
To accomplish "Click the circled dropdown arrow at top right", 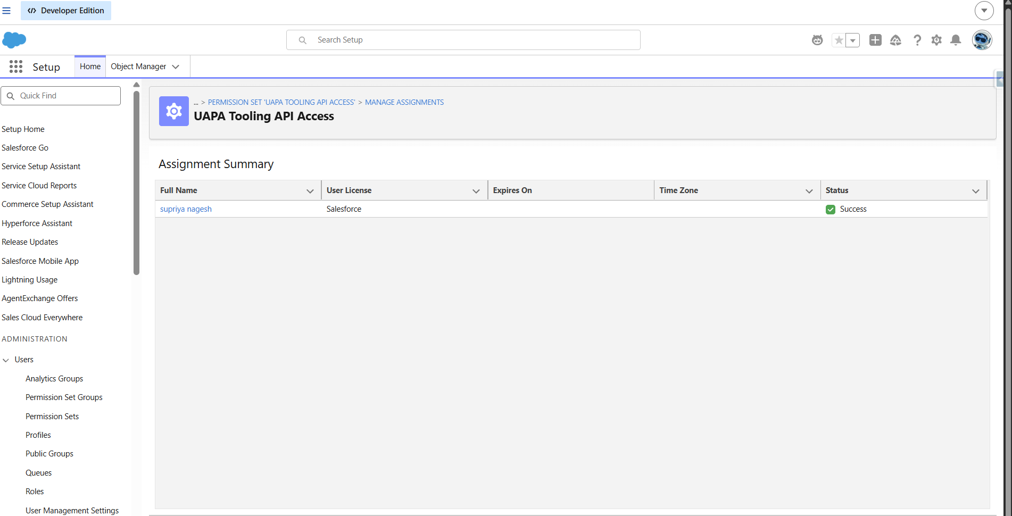I will (984, 11).
